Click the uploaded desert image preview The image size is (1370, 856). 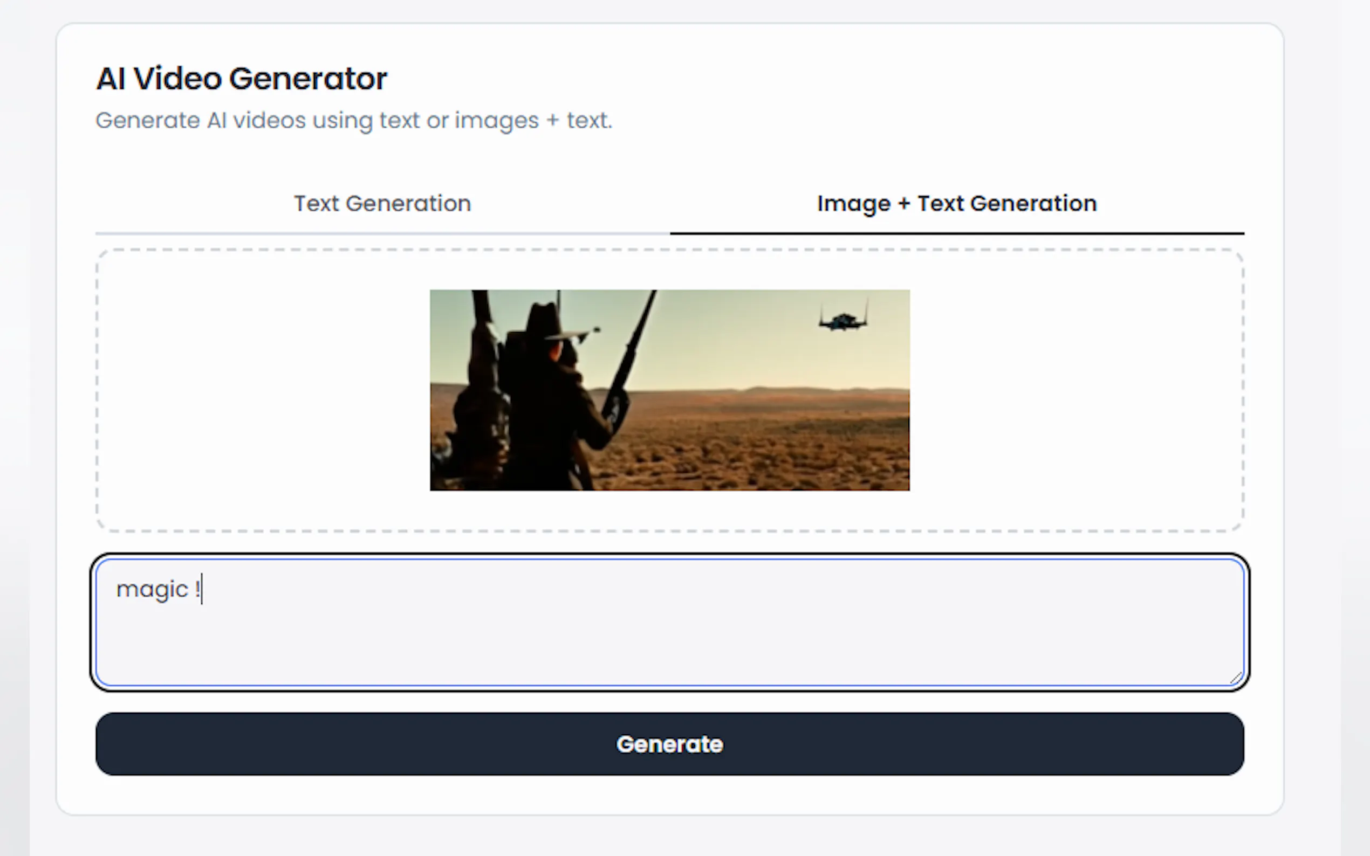pyautogui.click(x=669, y=390)
